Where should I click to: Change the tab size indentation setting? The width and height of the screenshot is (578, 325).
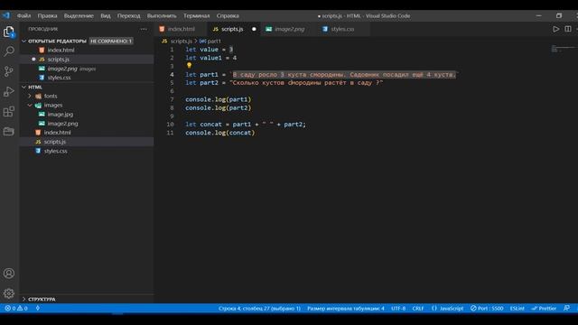click(346, 308)
